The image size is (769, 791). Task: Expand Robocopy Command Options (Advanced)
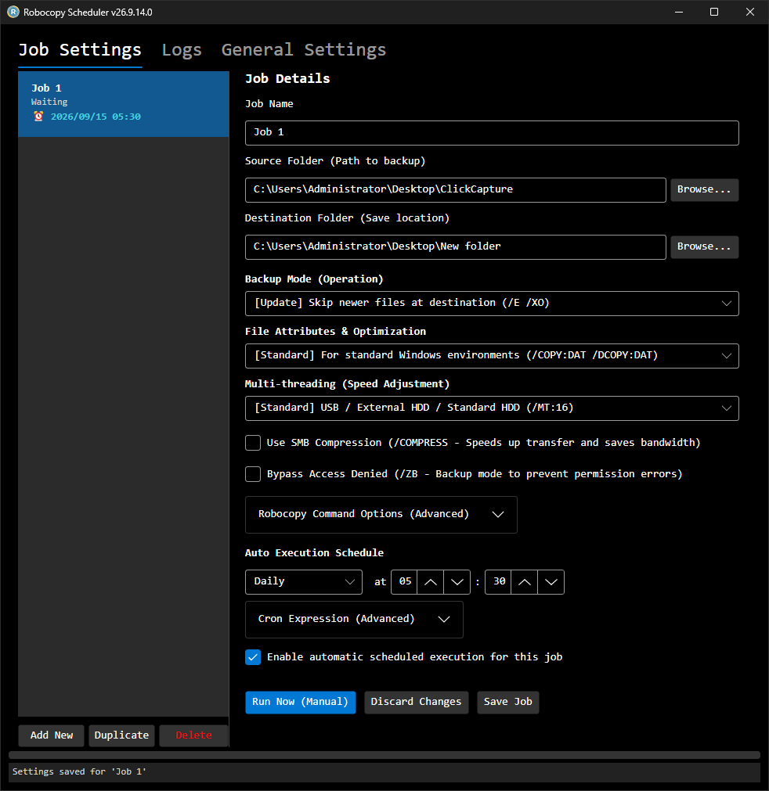pyautogui.click(x=381, y=515)
